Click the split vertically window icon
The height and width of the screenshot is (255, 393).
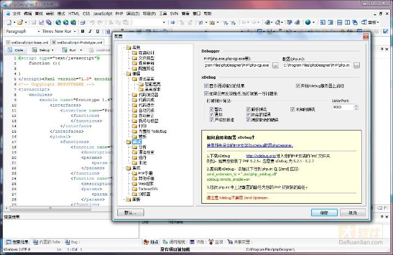(x=347, y=22)
